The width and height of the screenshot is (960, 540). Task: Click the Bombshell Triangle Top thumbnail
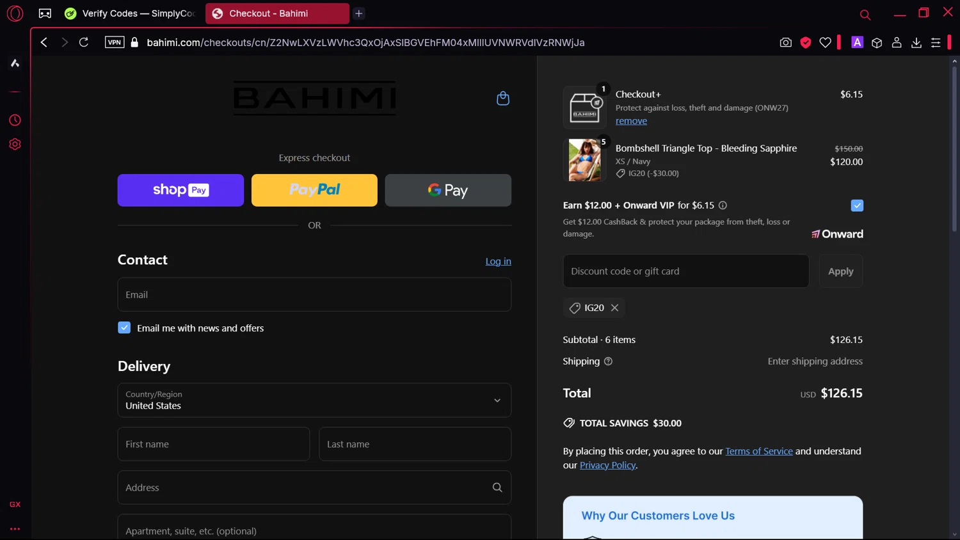pyautogui.click(x=585, y=160)
